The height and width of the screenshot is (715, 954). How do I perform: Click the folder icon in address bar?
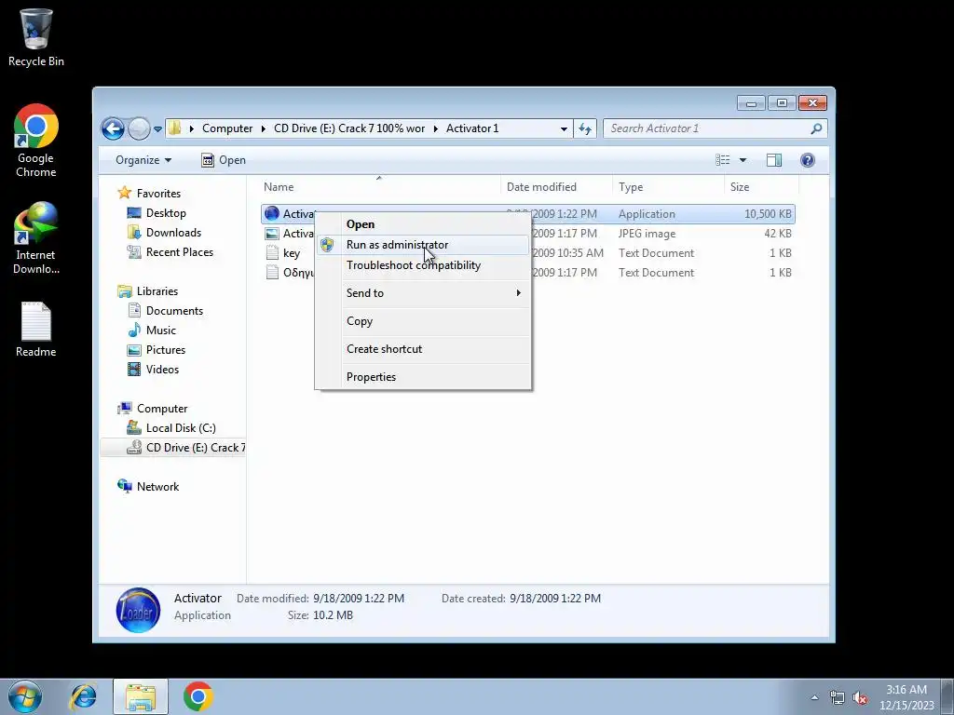coord(174,128)
